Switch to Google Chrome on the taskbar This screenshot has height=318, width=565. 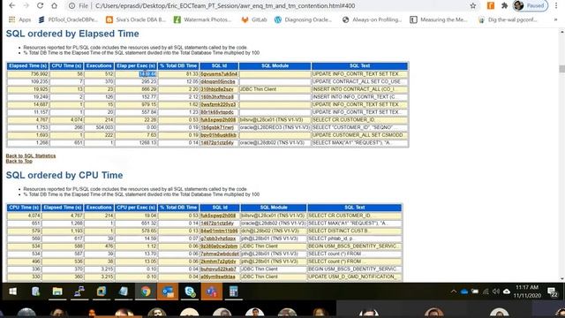[x=146, y=291]
